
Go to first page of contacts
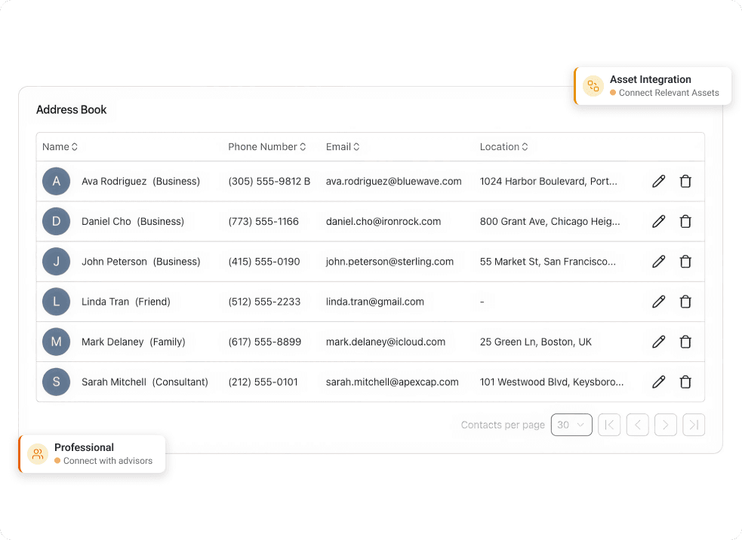click(x=609, y=425)
